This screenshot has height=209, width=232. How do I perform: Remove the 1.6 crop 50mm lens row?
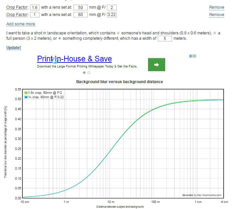tap(217, 7)
